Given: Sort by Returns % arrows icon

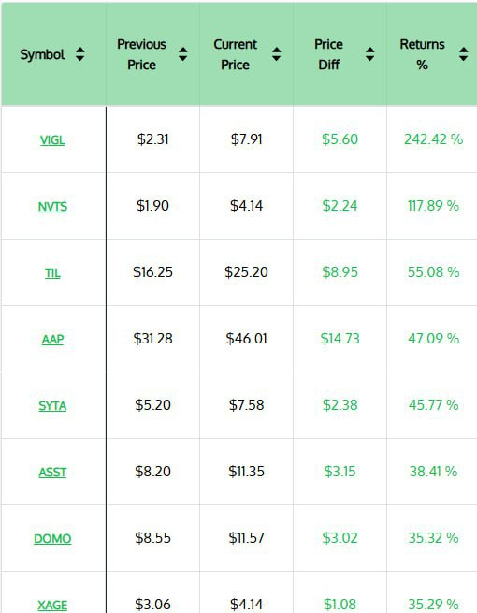Looking at the screenshot, I should (464, 54).
